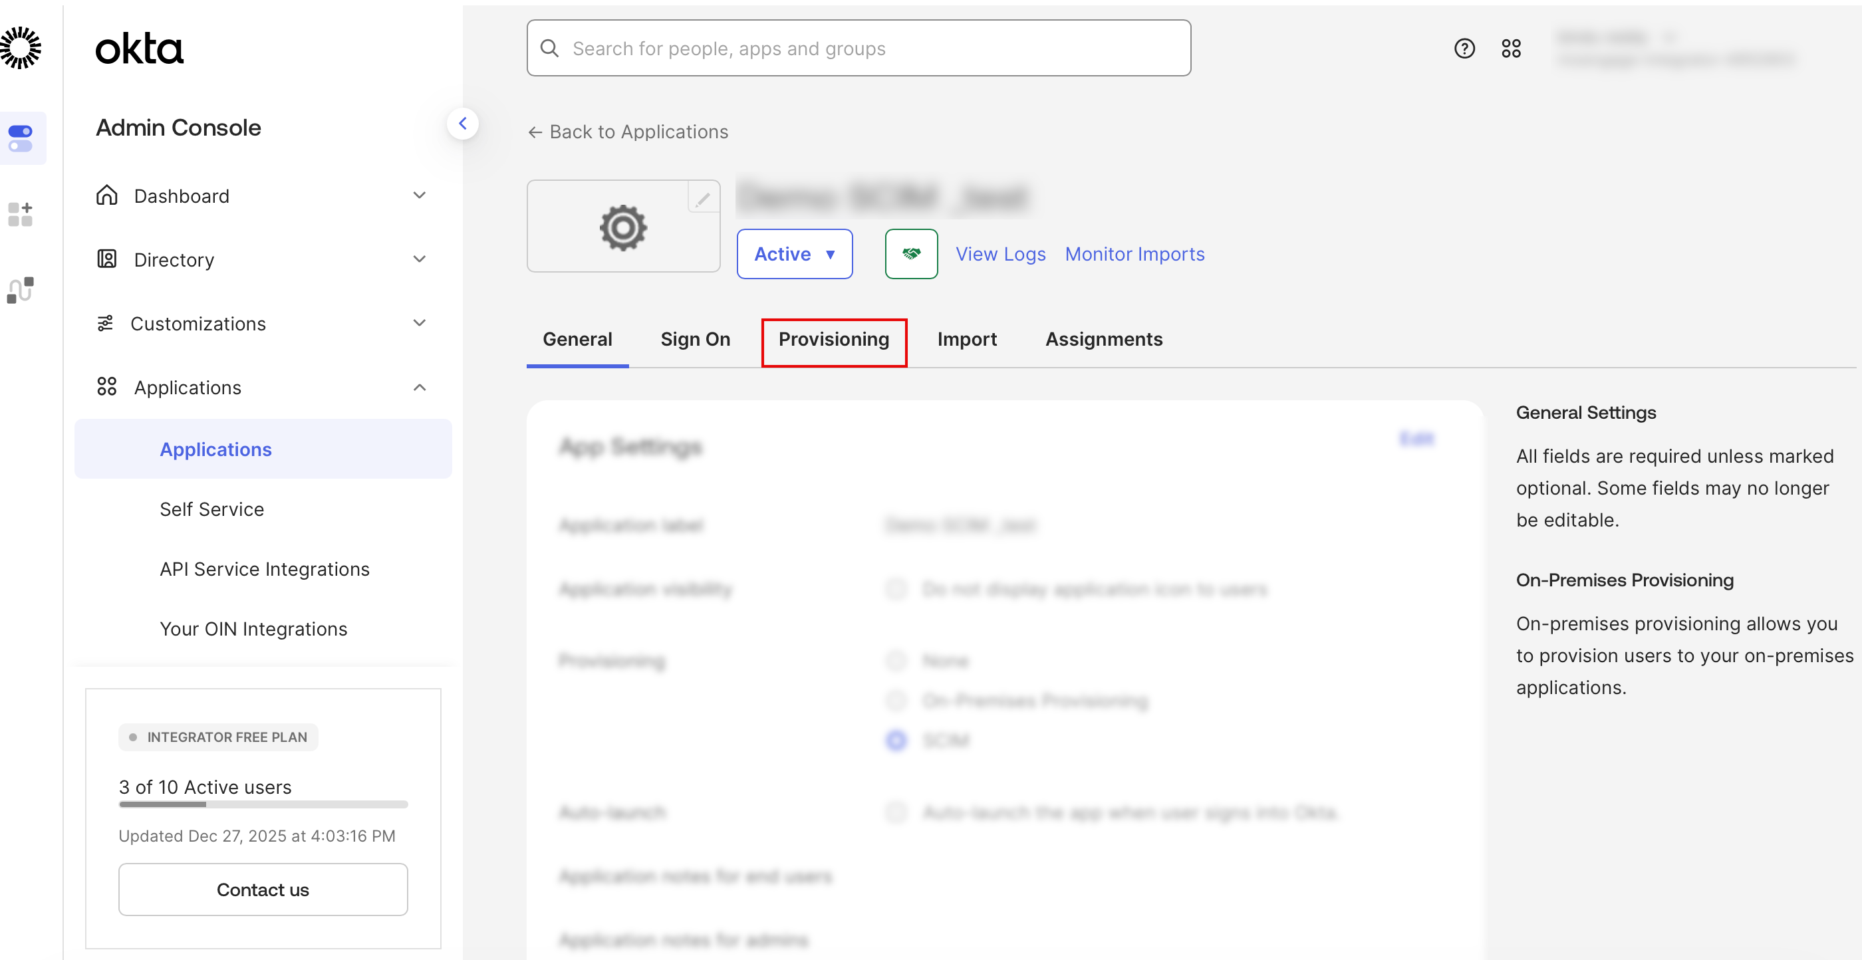Select On-Premises Provisioning radio option
Viewport: 1862px width, 960px height.
click(896, 701)
